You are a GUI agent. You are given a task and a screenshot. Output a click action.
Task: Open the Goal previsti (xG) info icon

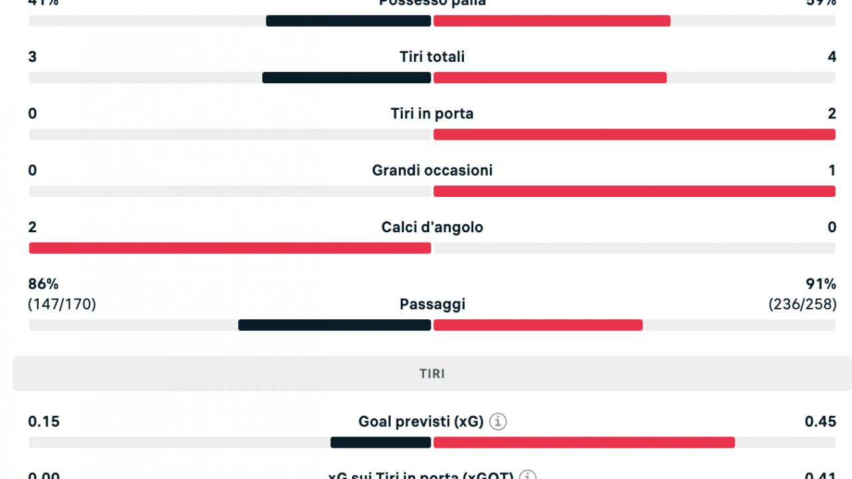tap(498, 422)
